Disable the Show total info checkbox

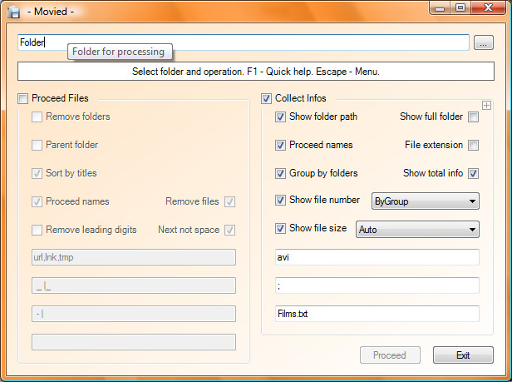coord(474,173)
